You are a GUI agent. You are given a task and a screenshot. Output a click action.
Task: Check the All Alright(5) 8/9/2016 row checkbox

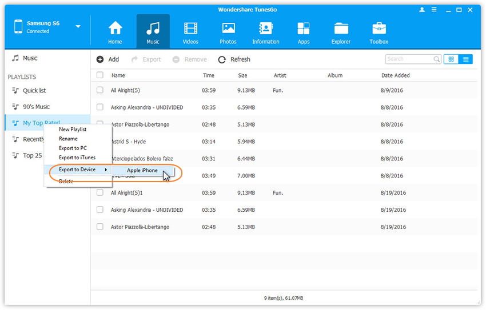(100, 90)
